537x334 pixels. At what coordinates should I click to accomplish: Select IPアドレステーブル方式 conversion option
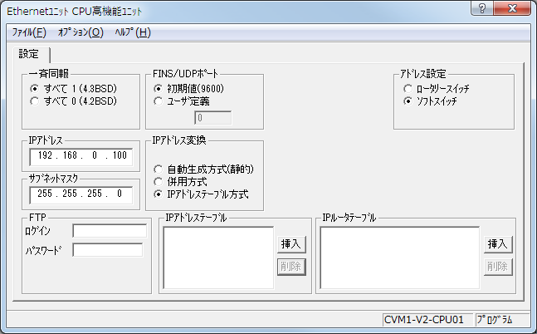pos(159,194)
